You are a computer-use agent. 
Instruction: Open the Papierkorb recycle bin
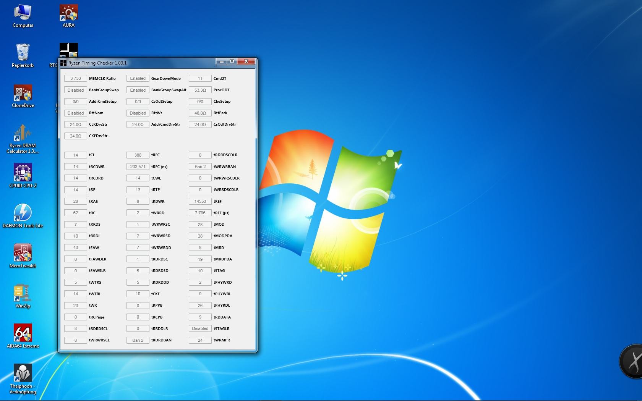pyautogui.click(x=23, y=56)
